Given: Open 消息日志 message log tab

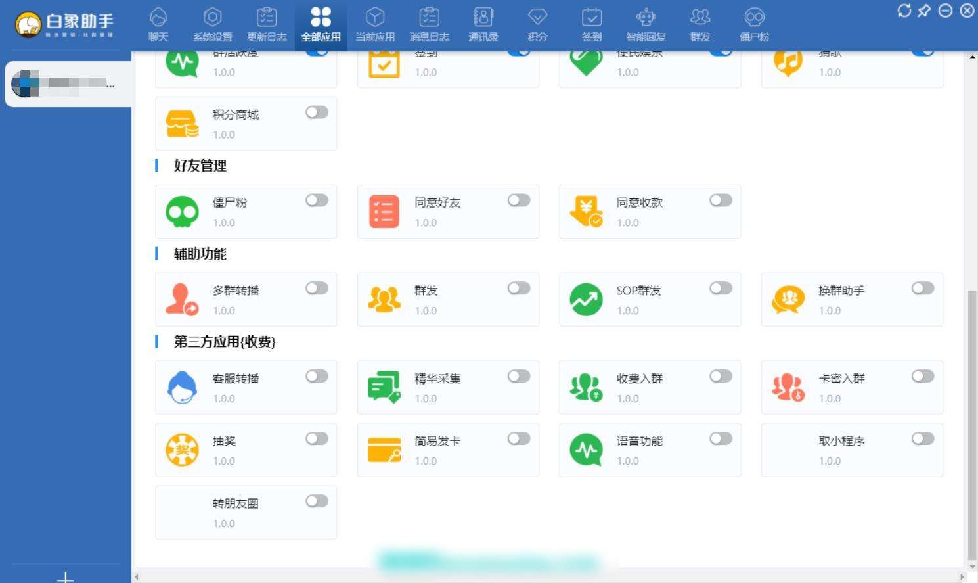Looking at the screenshot, I should point(430,25).
